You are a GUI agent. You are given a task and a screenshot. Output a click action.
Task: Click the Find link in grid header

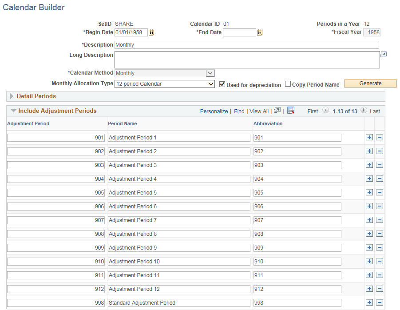(239, 111)
